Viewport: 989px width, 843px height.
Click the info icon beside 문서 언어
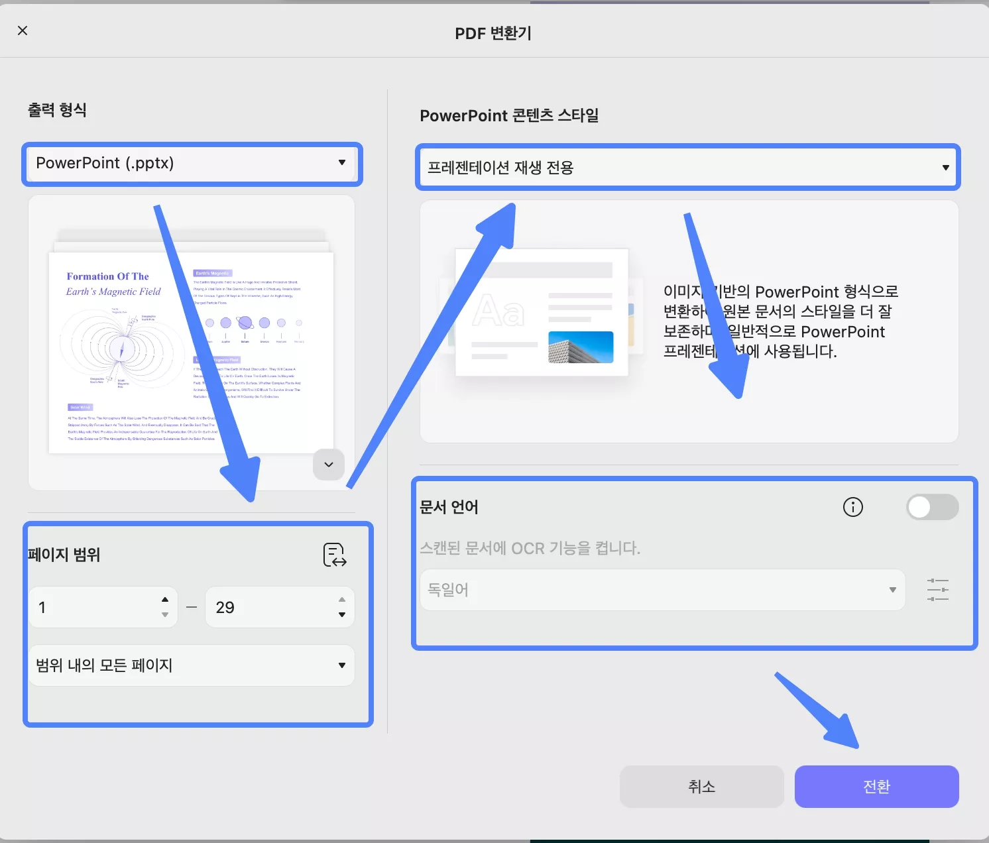853,508
